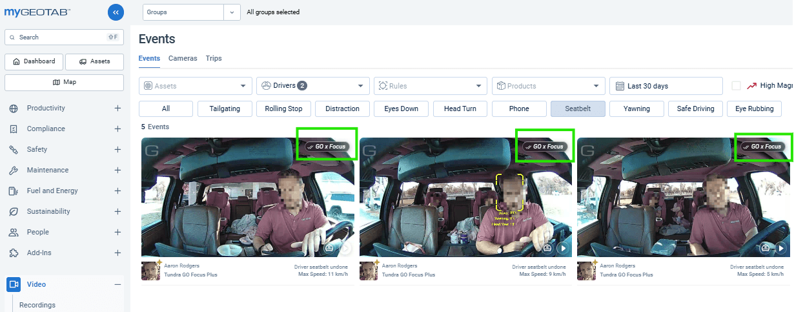Deselect the Seatbelt event filter

click(x=578, y=109)
